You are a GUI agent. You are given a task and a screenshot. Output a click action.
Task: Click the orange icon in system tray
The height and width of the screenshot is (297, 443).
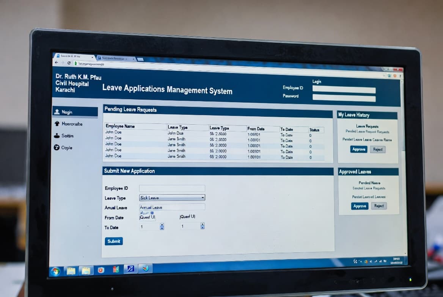pyautogui.click(x=366, y=261)
